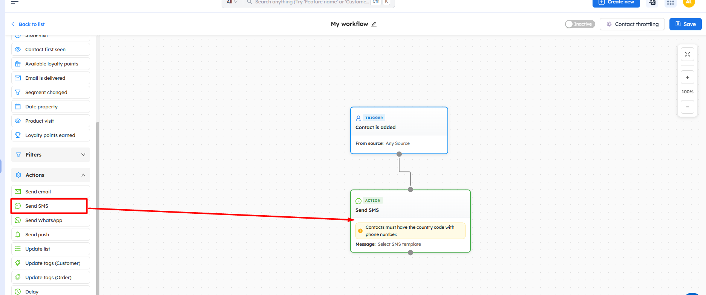
Task: Select the Send WhatsApp action
Action: (51, 220)
